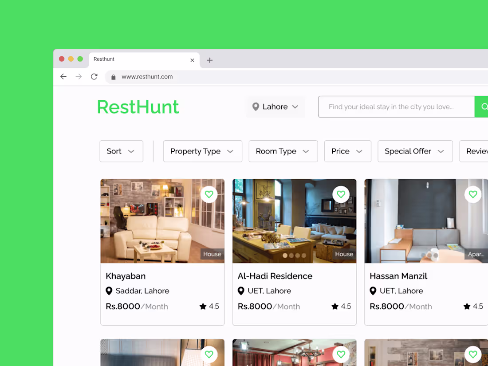
Task: Favorite the Khayaban listing heart icon
Action: click(x=209, y=194)
